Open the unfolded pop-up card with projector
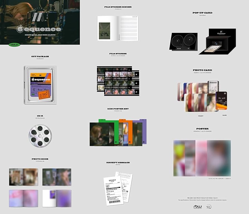 tap(218, 42)
